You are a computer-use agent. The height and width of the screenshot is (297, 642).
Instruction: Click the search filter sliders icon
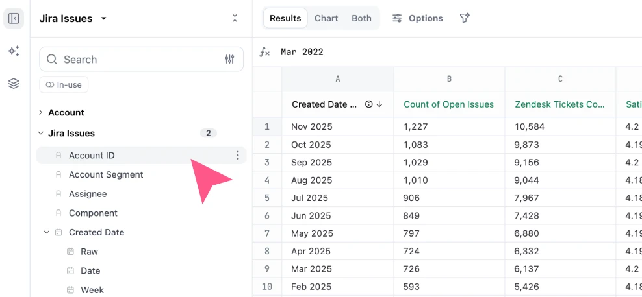pyautogui.click(x=229, y=59)
